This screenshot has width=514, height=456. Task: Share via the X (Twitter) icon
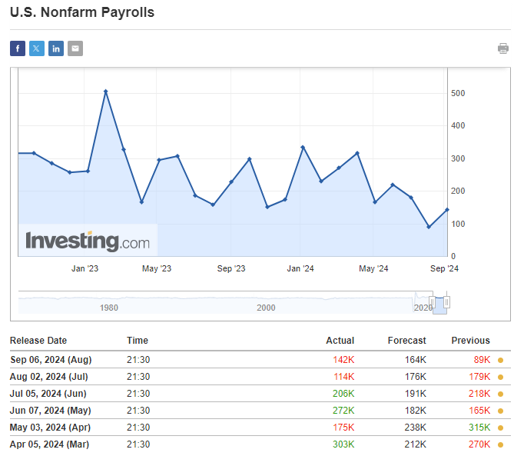point(37,48)
